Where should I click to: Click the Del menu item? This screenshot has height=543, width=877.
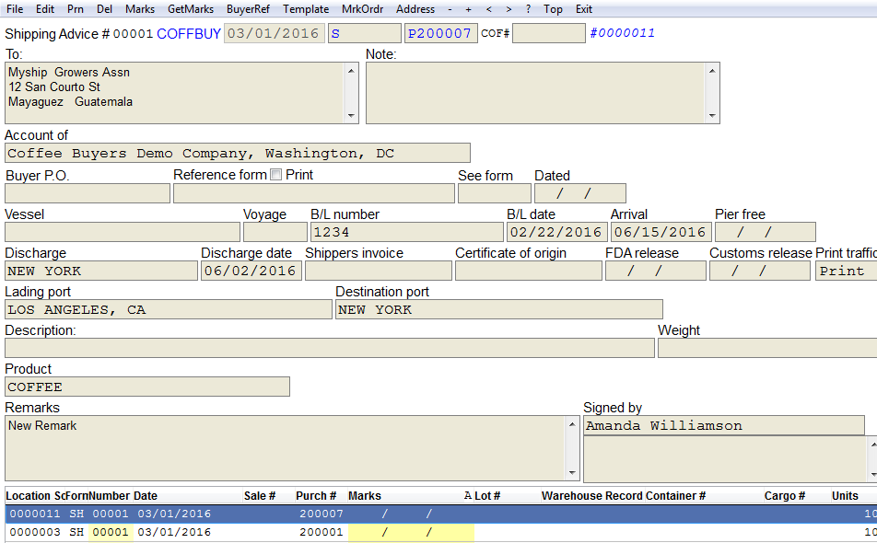click(105, 9)
